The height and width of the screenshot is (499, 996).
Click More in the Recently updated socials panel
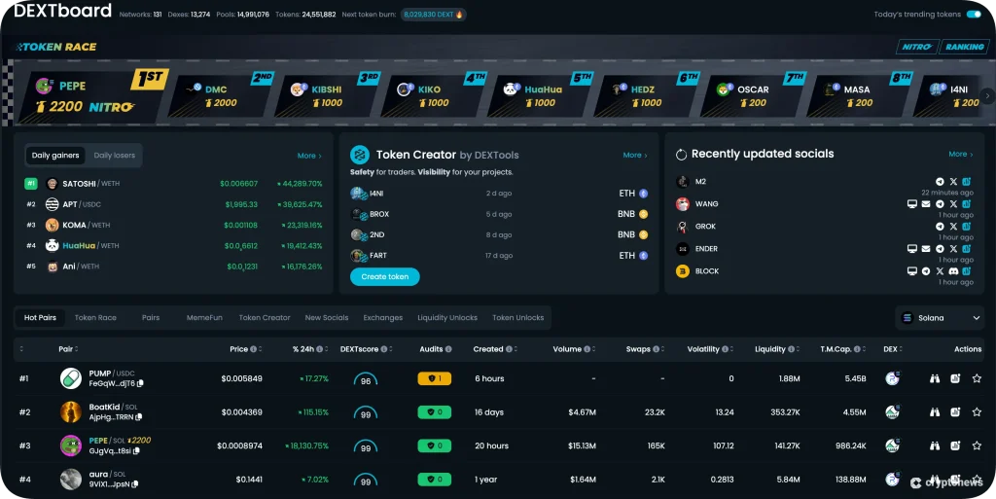(x=960, y=155)
